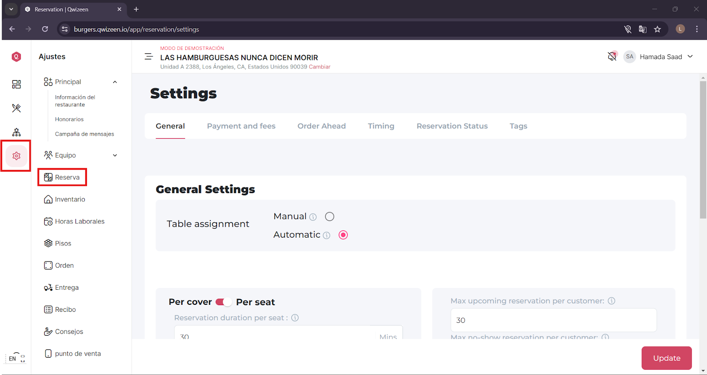Click the Cambiar location link
707x375 pixels.
pos(319,67)
